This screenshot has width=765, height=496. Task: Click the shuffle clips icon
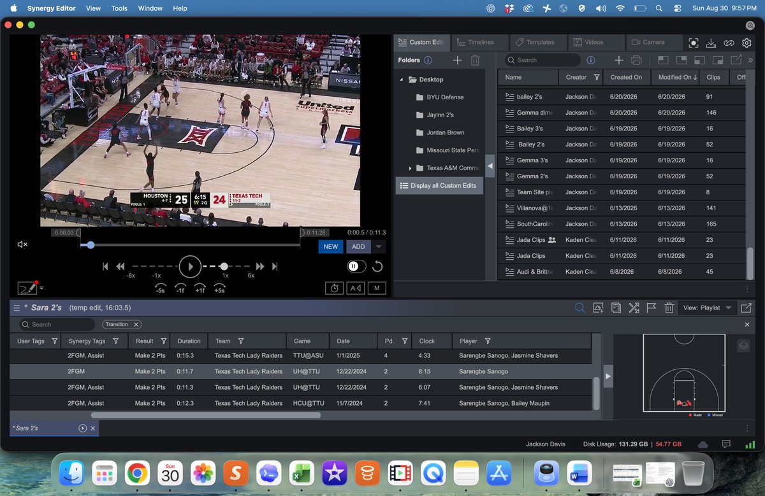tap(634, 308)
